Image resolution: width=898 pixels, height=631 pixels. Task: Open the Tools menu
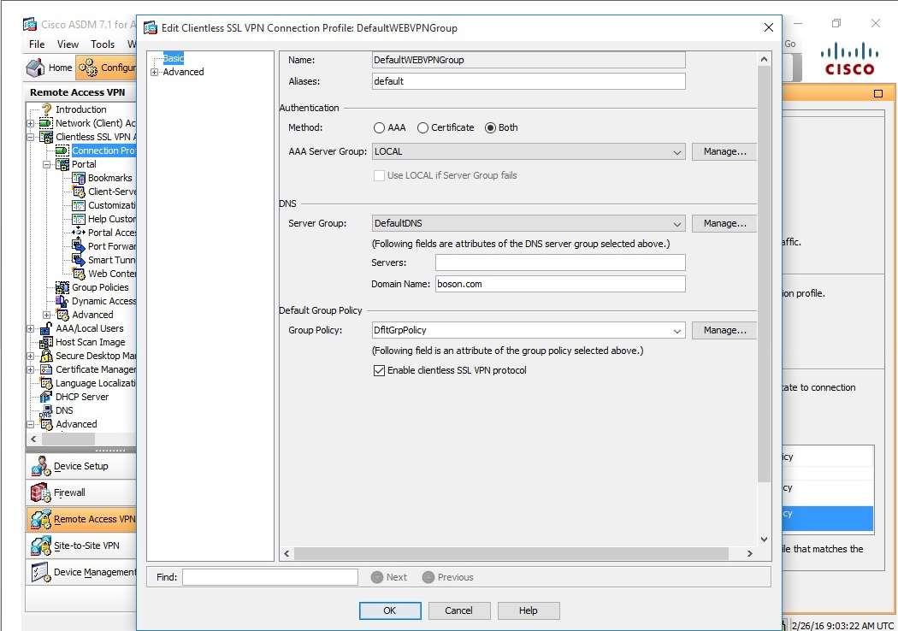(x=103, y=44)
